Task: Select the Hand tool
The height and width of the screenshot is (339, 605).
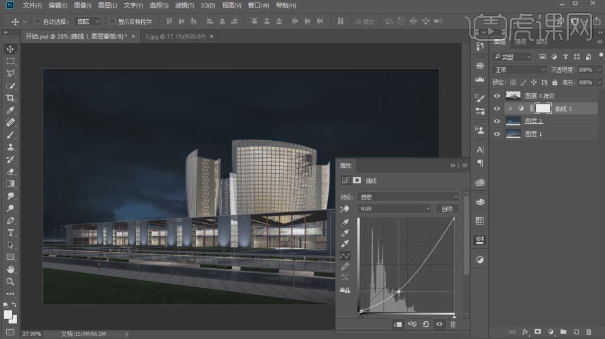Action: [x=10, y=269]
